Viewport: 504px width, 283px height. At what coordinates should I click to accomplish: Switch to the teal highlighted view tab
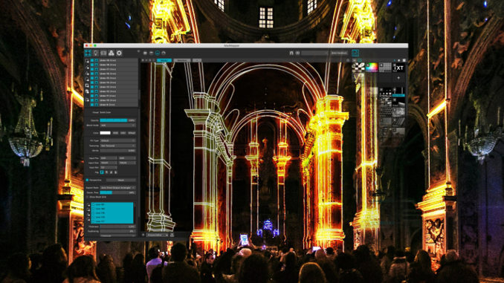click(x=164, y=60)
